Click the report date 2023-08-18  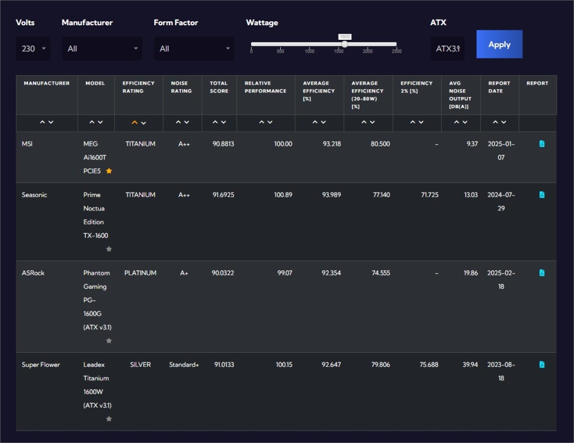501,371
